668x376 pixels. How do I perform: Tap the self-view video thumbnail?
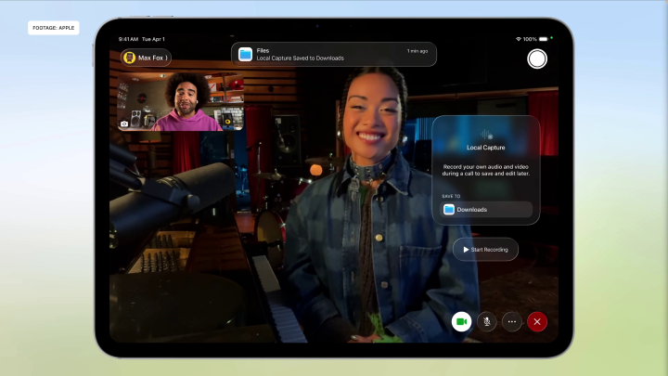(180, 101)
